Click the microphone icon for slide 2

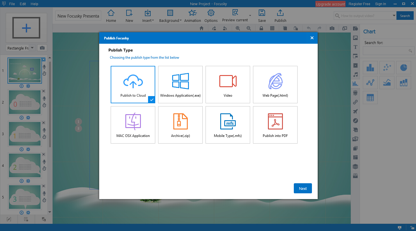[44, 98]
